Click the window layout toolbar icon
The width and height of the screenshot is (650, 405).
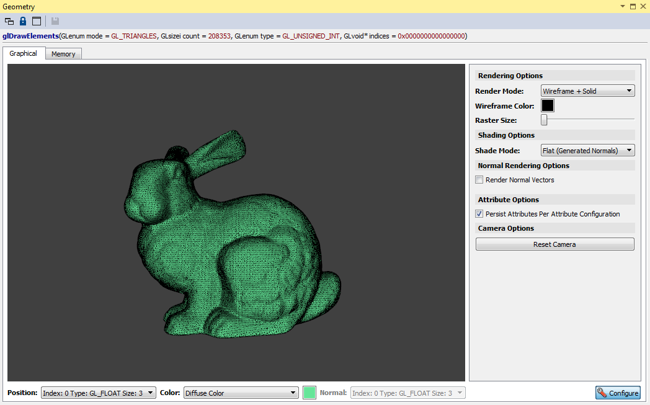click(37, 21)
